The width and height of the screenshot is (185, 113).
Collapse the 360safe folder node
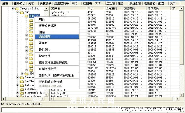coord(22,16)
